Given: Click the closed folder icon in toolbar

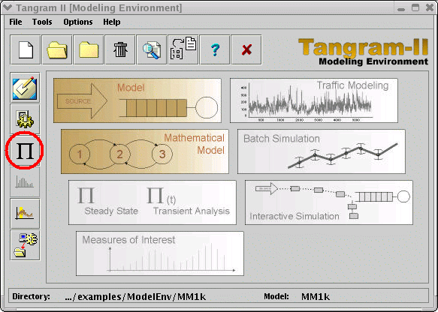Looking at the screenshot, I should 89,50.
